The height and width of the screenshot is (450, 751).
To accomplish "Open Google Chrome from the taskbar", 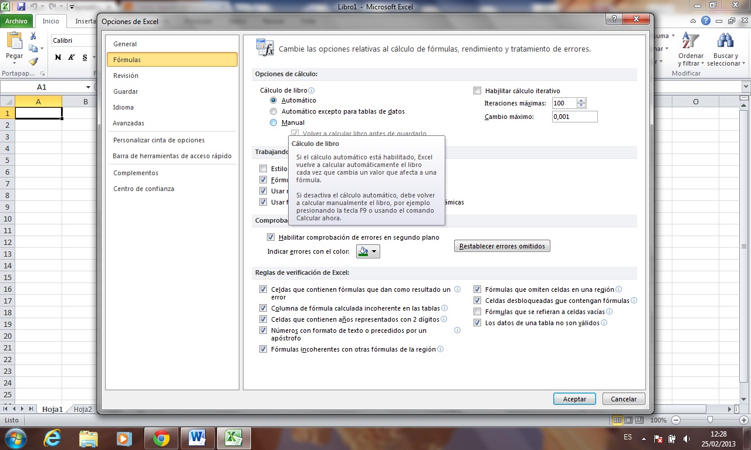I will tap(161, 438).
